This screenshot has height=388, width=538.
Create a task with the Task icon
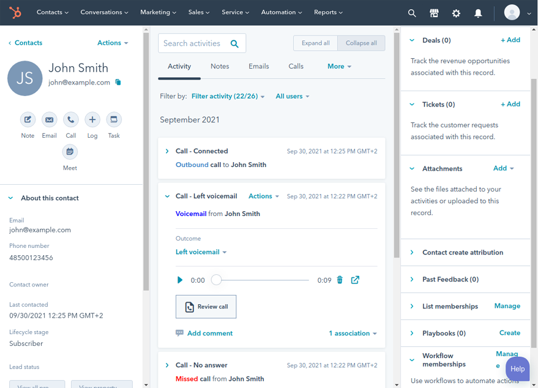(x=113, y=120)
